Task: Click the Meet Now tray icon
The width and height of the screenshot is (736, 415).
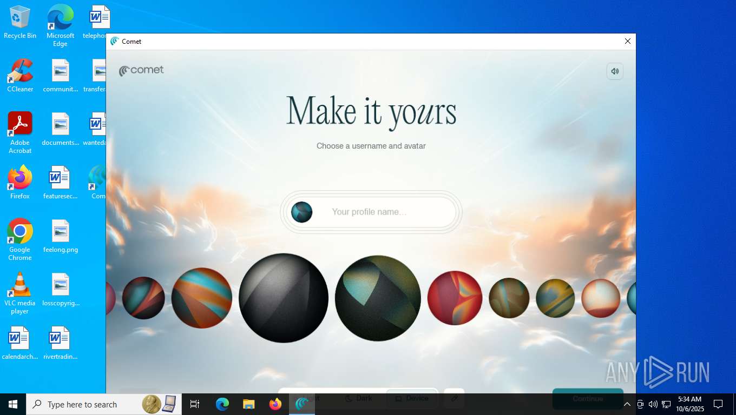Action: click(640, 404)
